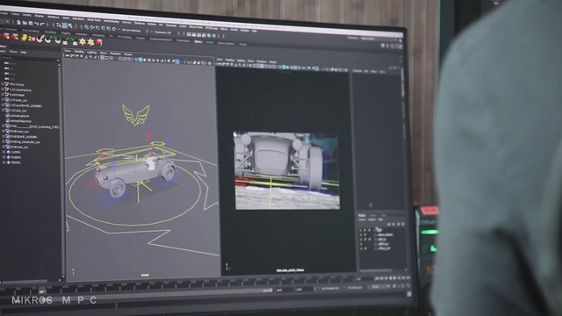Select by component type mode icon
The height and width of the screenshot is (316, 562).
(x=70, y=25)
